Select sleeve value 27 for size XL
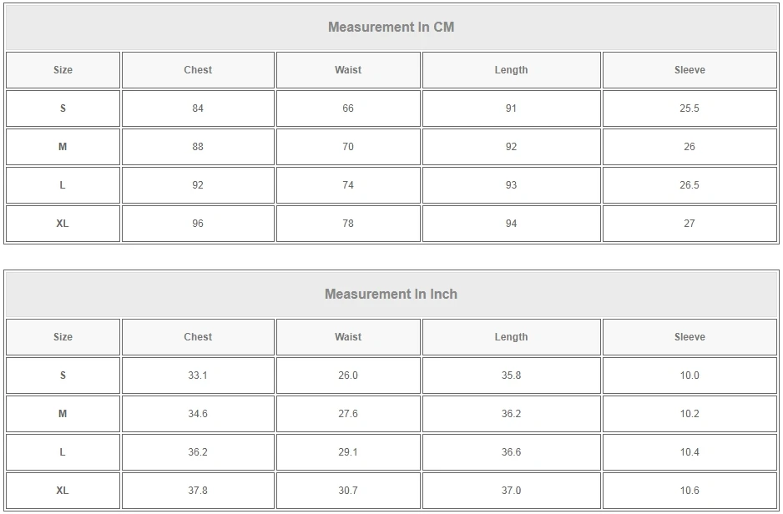 [690, 224]
